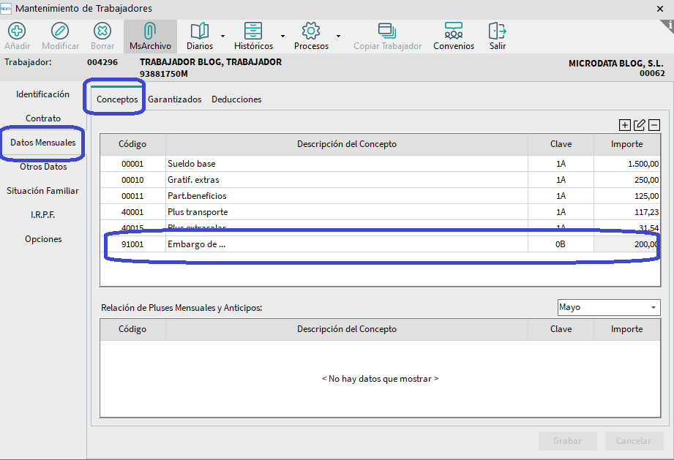Expand the Procesos dropdown arrow
674x460 pixels.
tap(338, 36)
